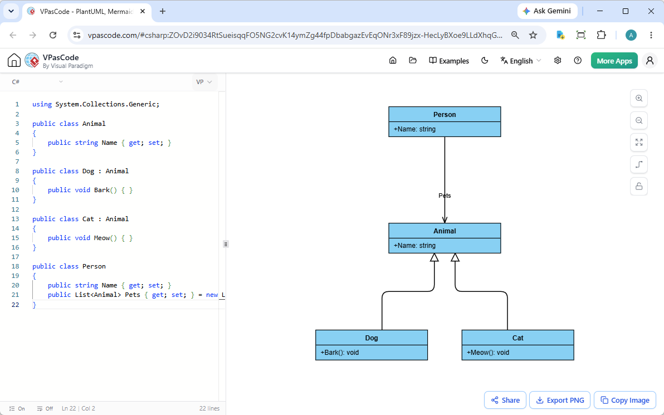This screenshot has width=664, height=415.
Task: Select the Cat class title in diagram
Action: (517, 338)
